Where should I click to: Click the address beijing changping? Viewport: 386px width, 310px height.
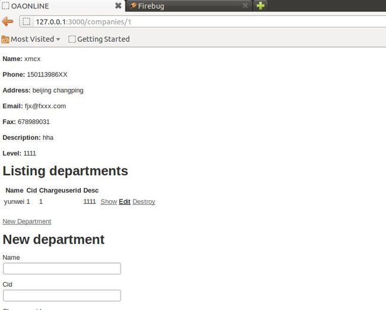(x=58, y=90)
